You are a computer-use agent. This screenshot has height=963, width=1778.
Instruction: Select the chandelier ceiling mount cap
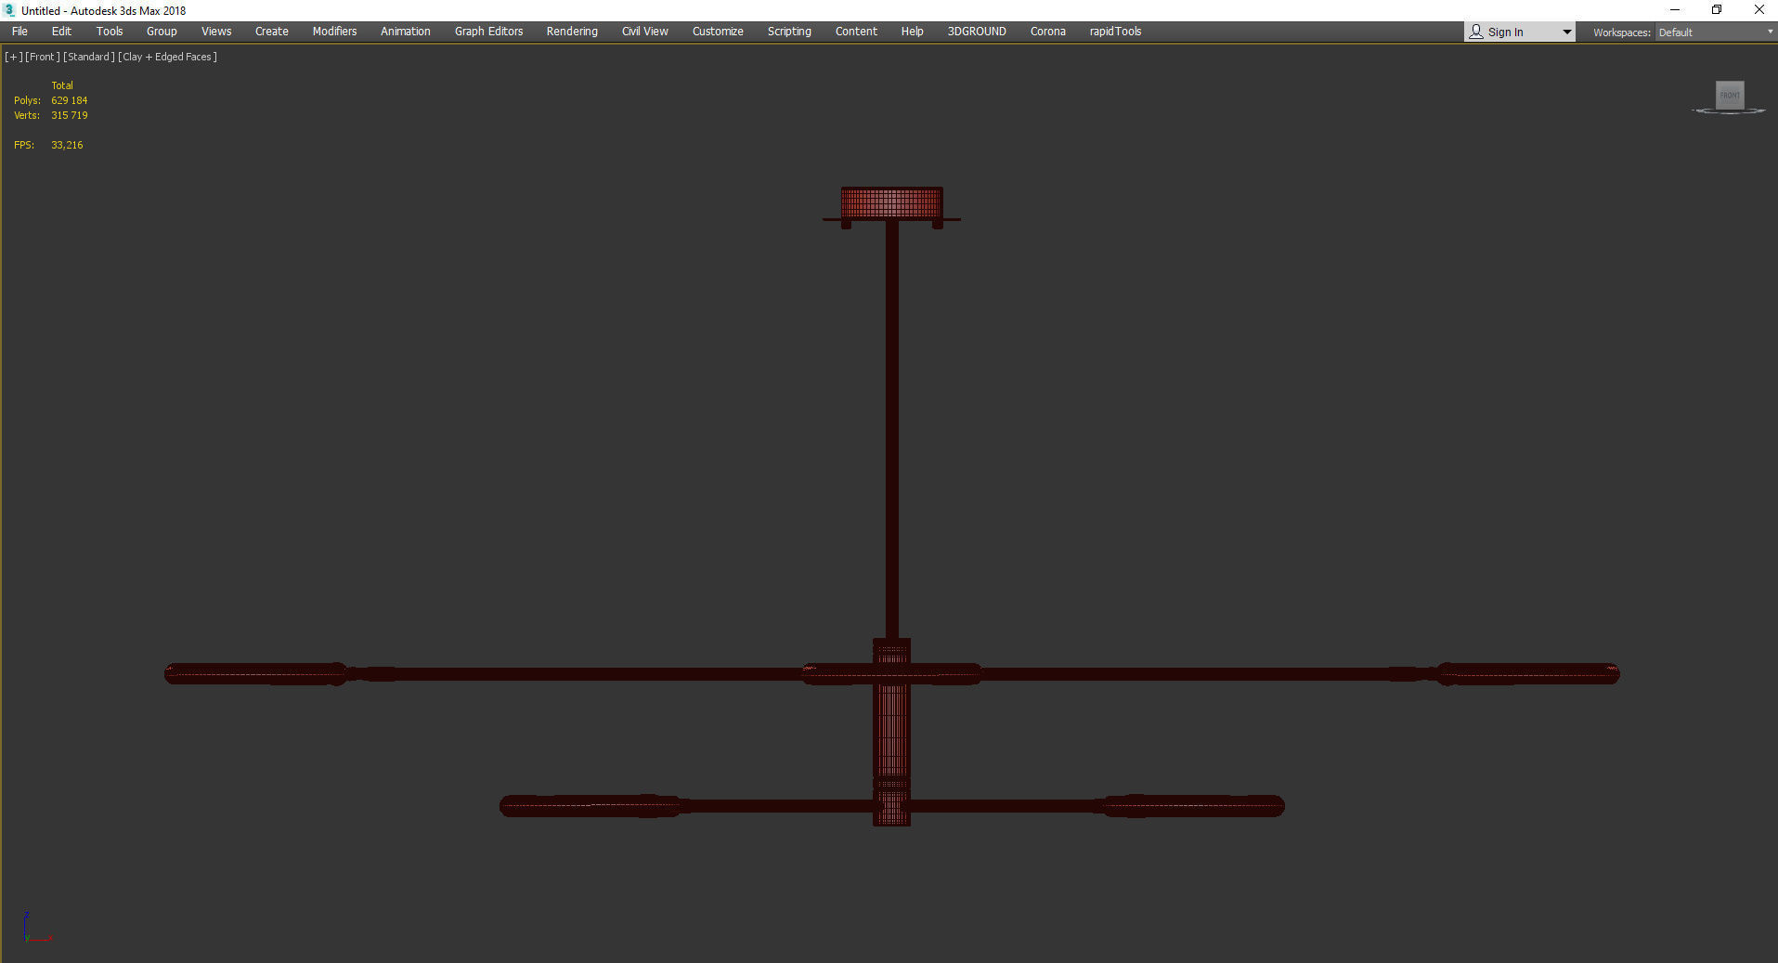click(x=891, y=203)
